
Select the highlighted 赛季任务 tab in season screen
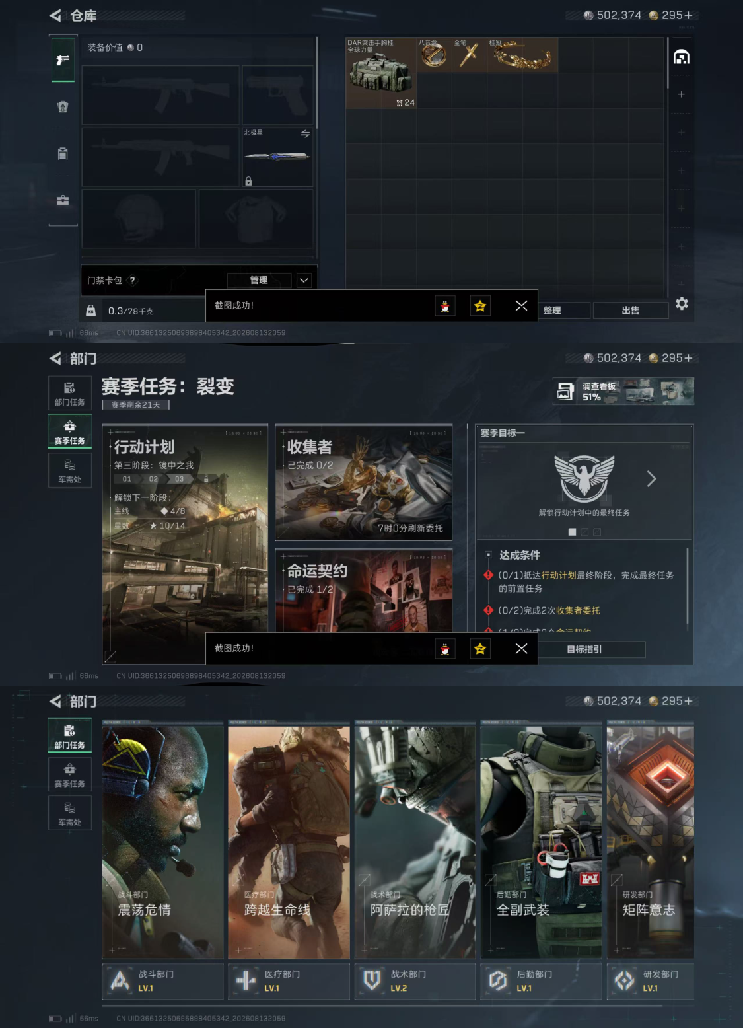(x=69, y=431)
